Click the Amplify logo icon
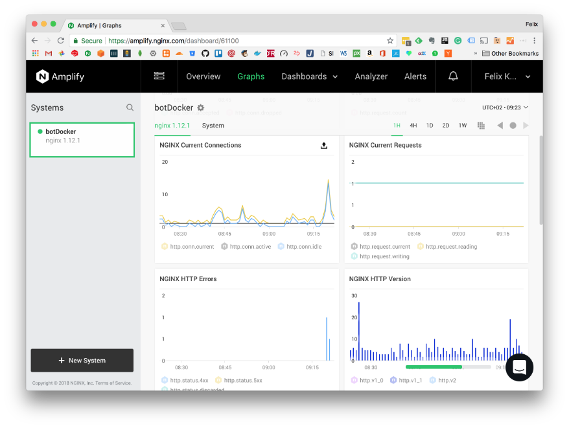569x428 pixels. tap(42, 76)
